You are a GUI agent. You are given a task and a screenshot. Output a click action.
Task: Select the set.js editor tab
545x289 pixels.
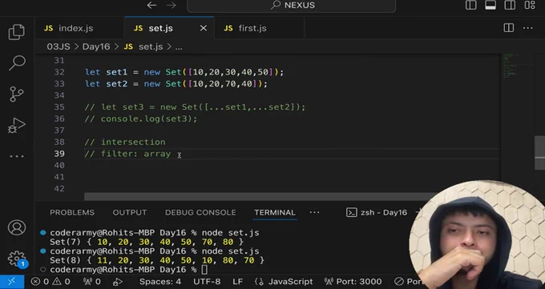click(x=160, y=28)
